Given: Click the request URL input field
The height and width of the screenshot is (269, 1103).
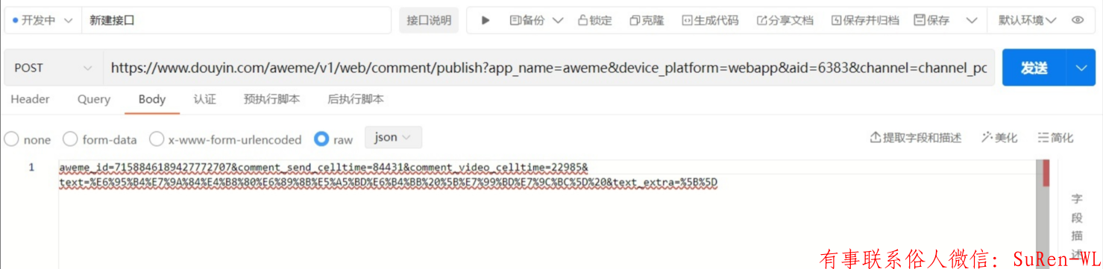Looking at the screenshot, I should pyautogui.click(x=548, y=68).
